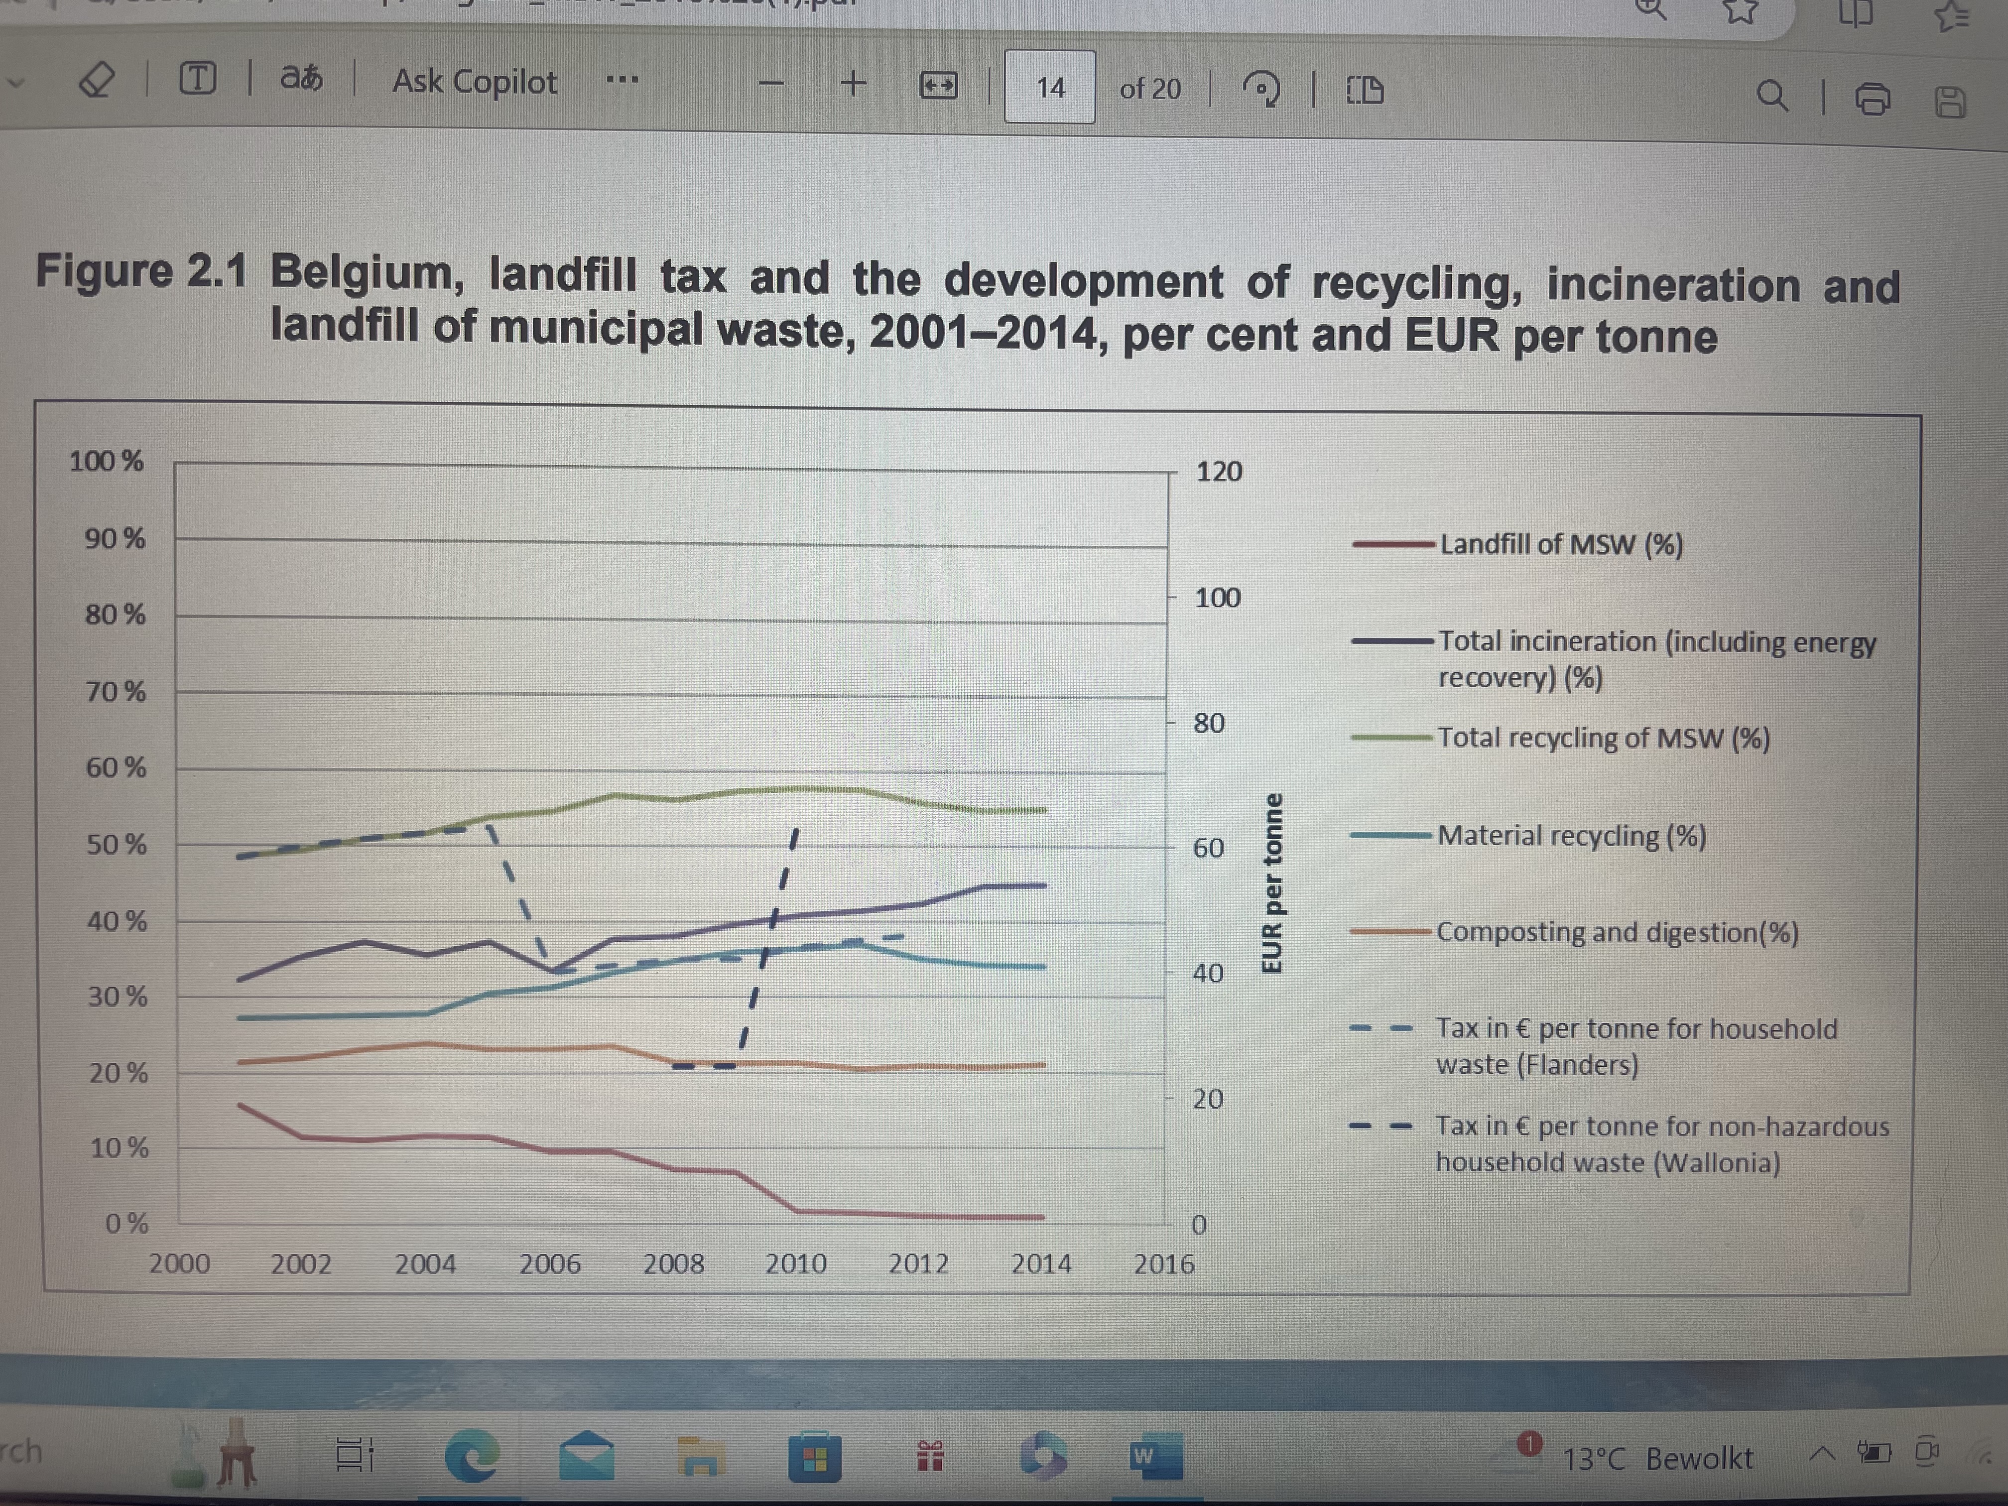The height and width of the screenshot is (1506, 2008).
Task: Toggle the page view layout icon
Action: [x=1365, y=90]
